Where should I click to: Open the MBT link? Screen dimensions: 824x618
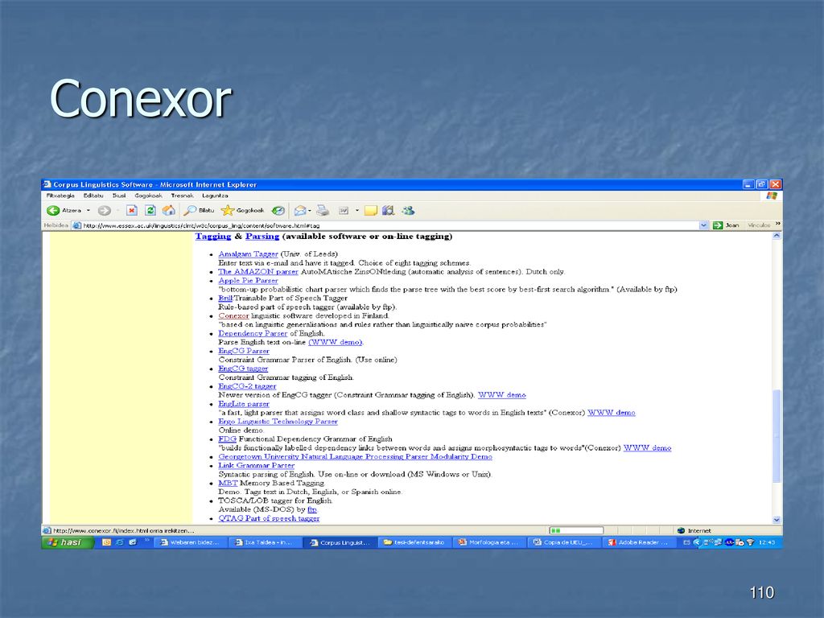coord(228,483)
